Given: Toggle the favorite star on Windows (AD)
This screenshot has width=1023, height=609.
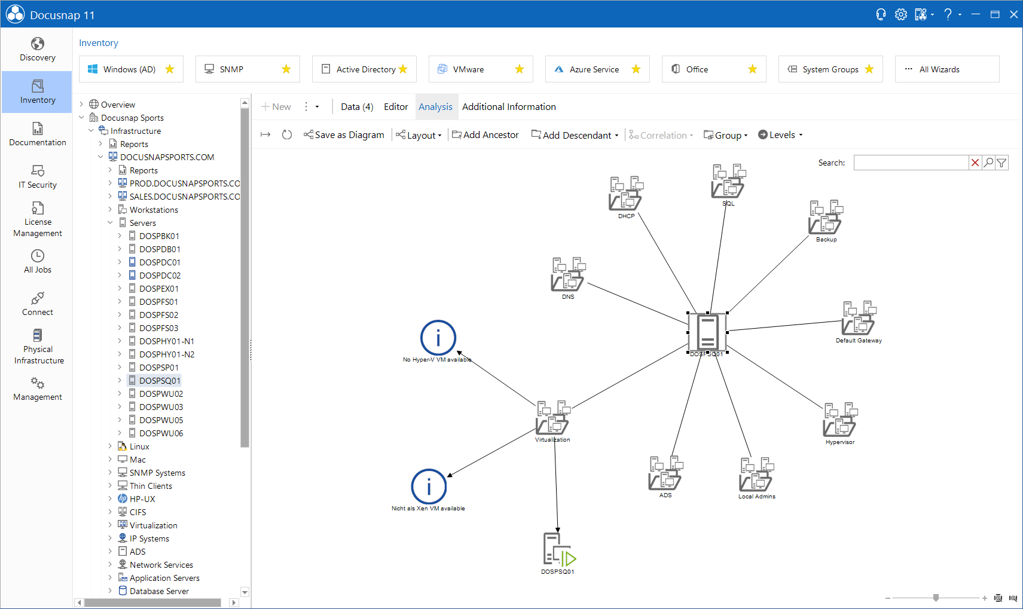Looking at the screenshot, I should pos(170,69).
